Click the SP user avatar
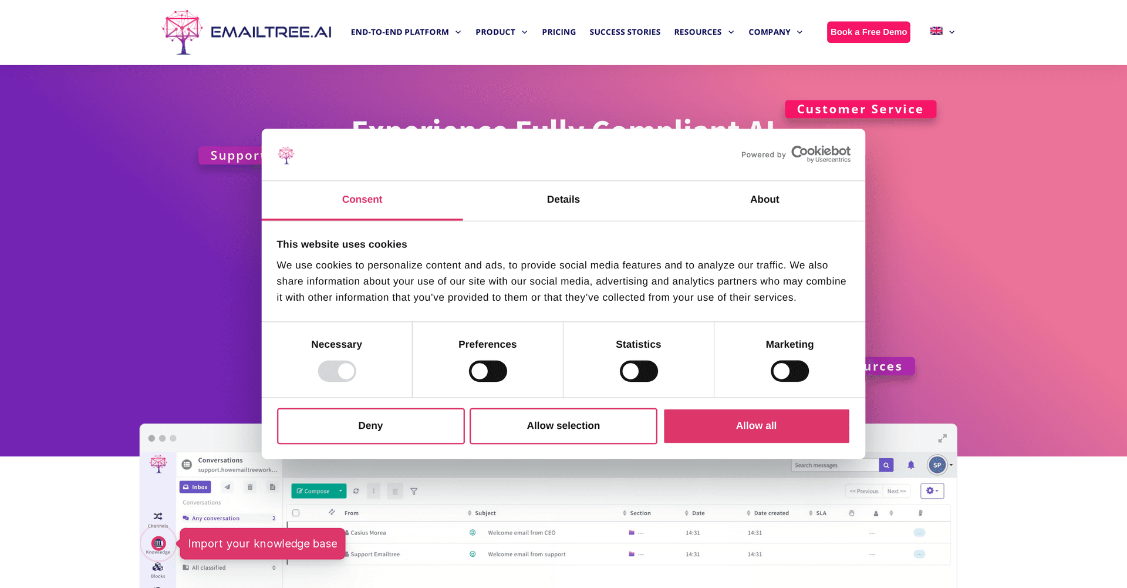 pos(937,465)
